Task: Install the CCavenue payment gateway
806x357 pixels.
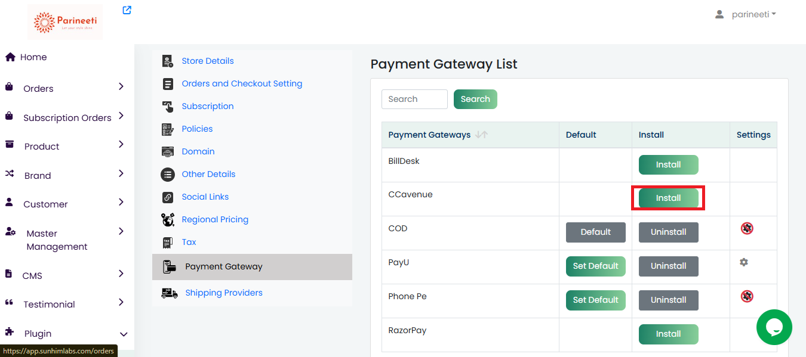Action: (668, 198)
